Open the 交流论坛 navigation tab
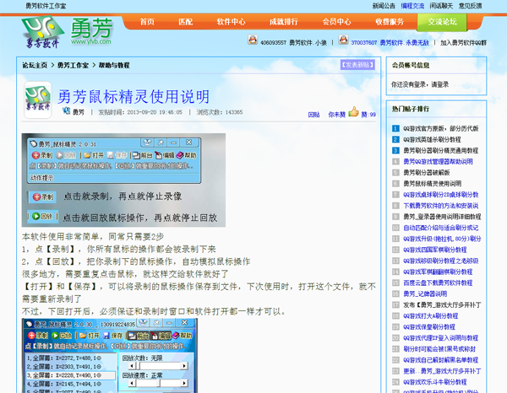The width and height of the screenshot is (507, 393). (x=442, y=22)
